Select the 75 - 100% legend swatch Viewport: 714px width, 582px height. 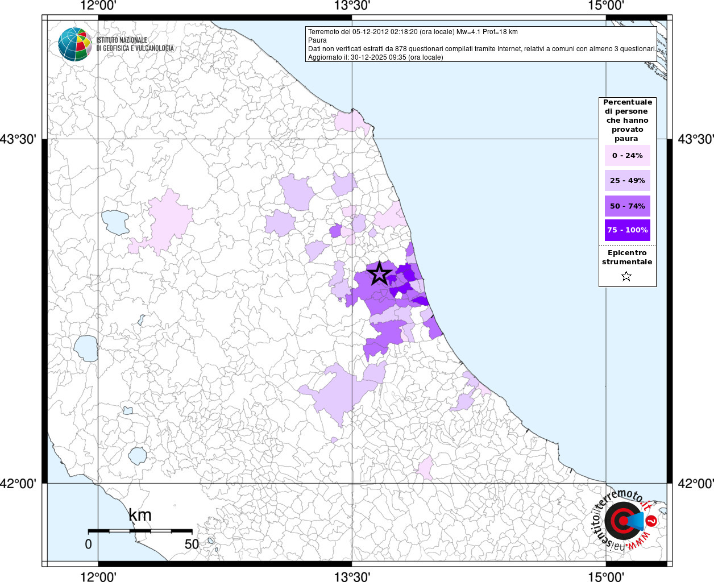(x=627, y=230)
